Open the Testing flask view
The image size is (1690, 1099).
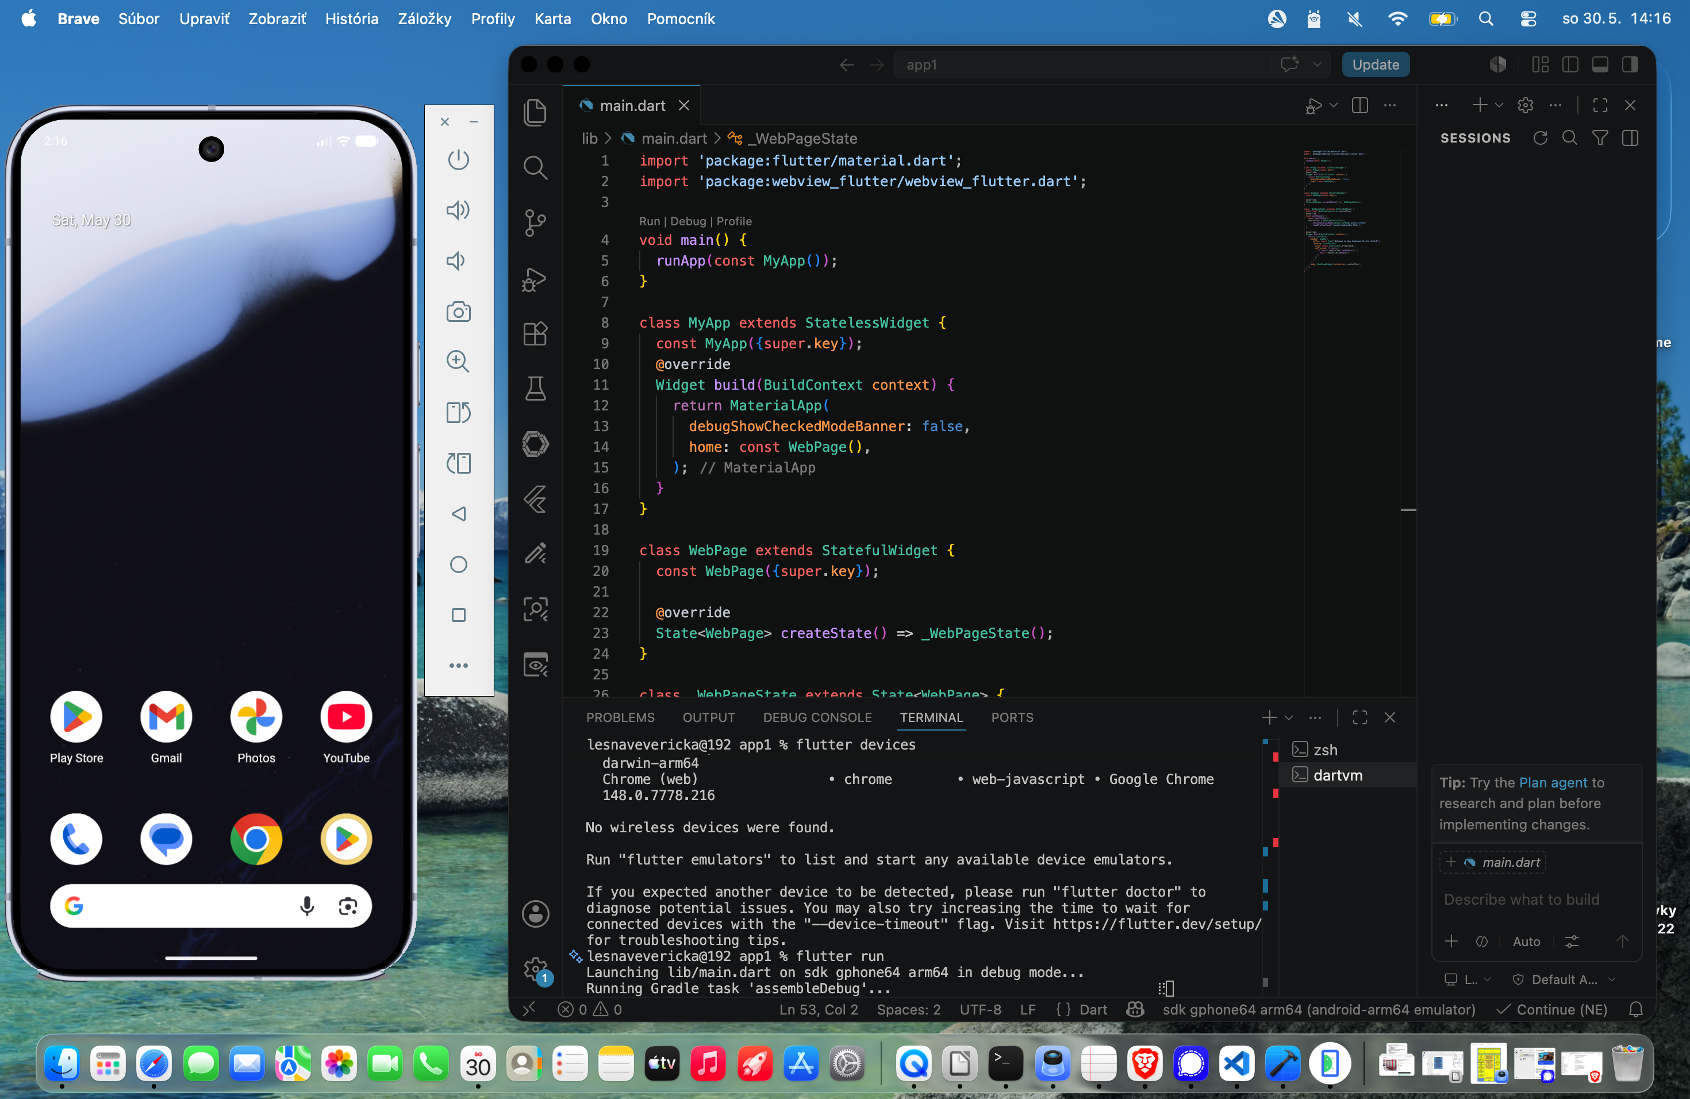point(535,389)
